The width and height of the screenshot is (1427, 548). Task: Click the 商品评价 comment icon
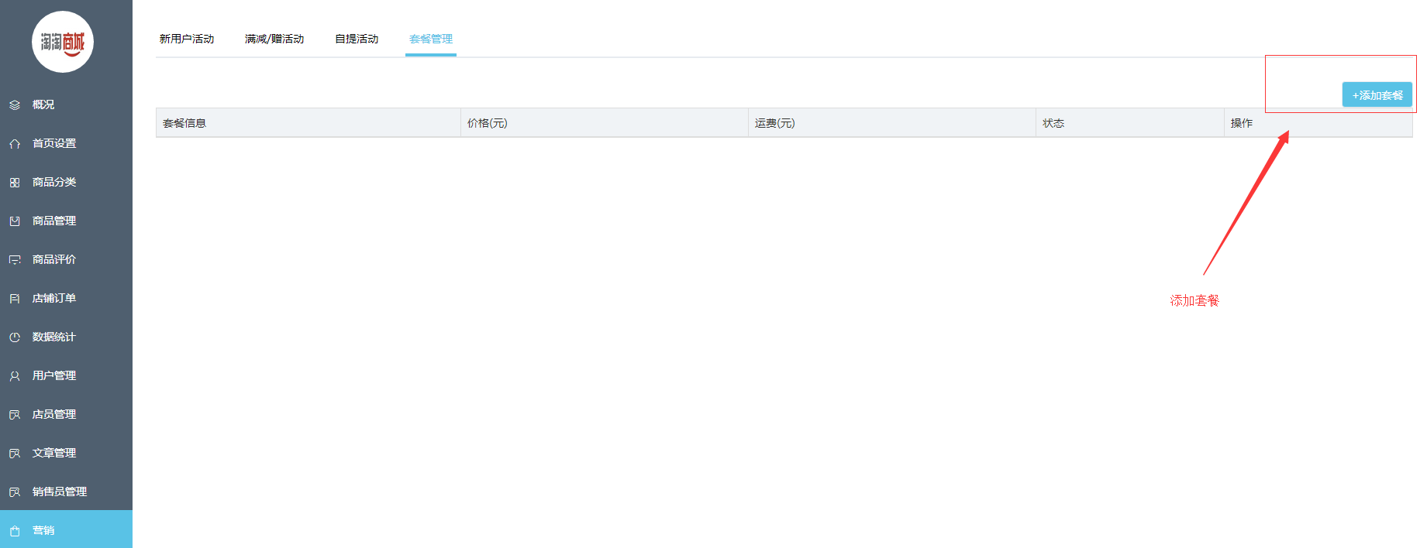[x=15, y=259]
